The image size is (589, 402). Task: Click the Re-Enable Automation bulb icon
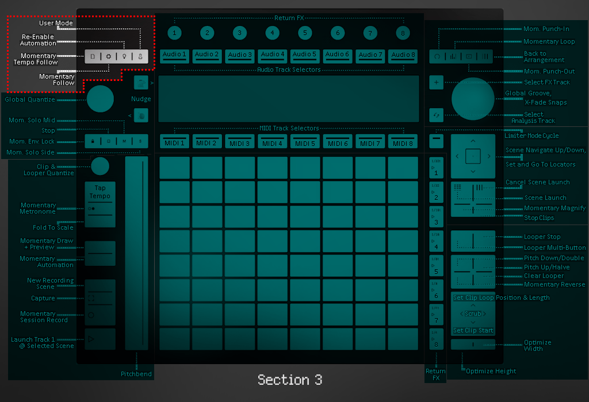124,56
